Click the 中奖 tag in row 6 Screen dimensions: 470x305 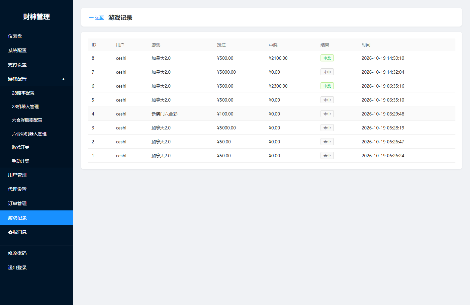(x=327, y=86)
